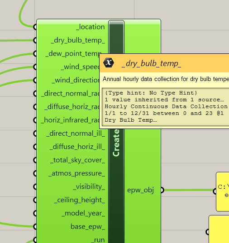Viewport: 229px width, 243px height.
Task: Click the _ceiling_height_ input parameter
Action: tap(80, 200)
